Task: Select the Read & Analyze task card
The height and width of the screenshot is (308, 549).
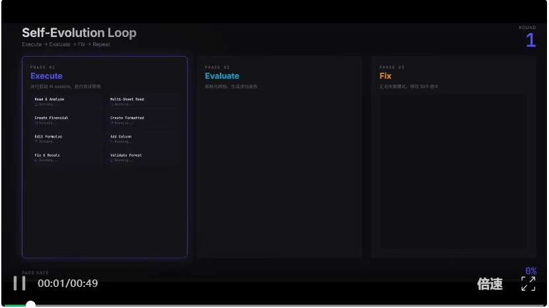Action: (x=67, y=101)
